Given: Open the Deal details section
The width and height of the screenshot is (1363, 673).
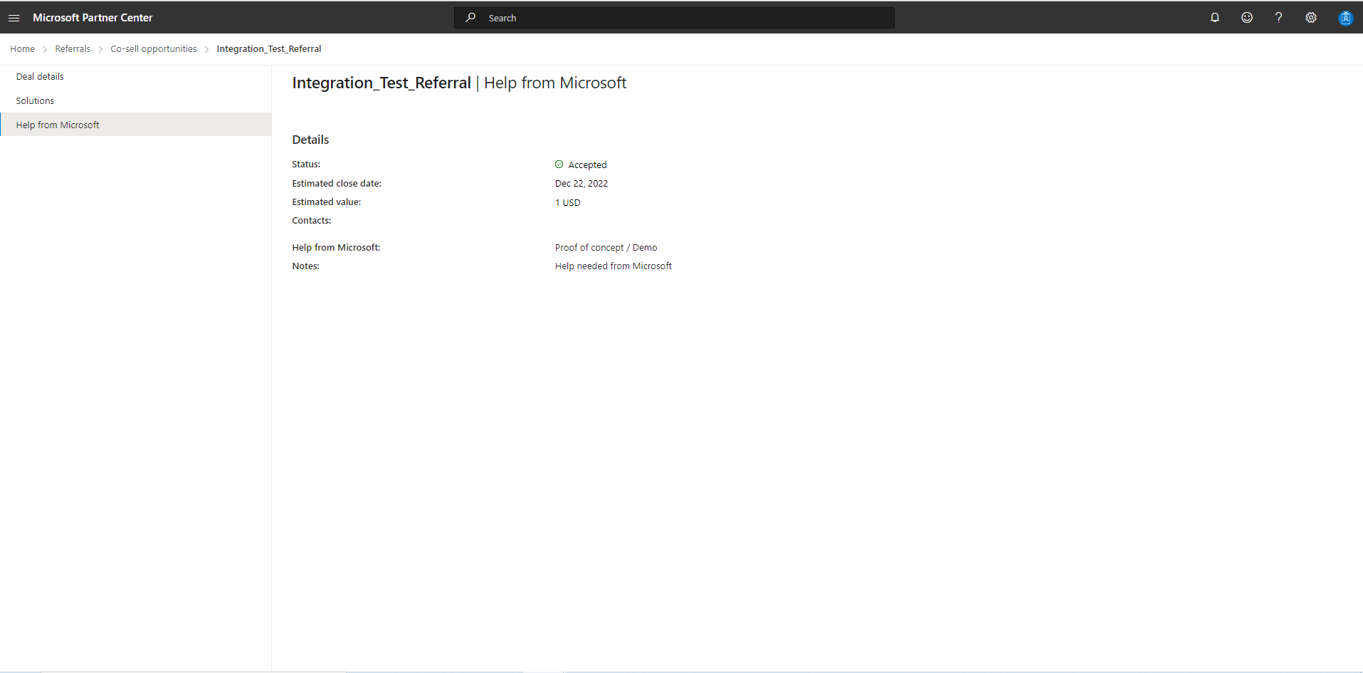Looking at the screenshot, I should coord(135,76).
